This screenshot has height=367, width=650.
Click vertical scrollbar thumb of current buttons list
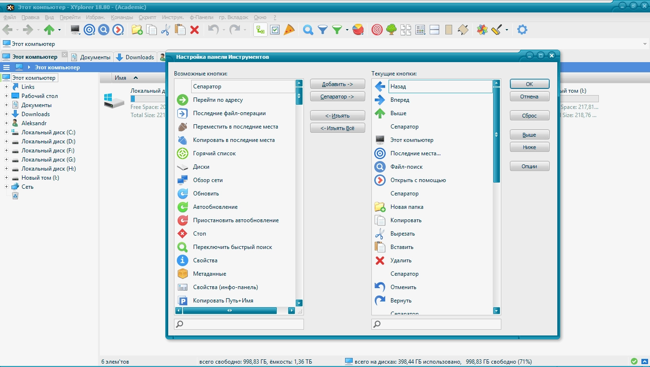click(x=497, y=135)
